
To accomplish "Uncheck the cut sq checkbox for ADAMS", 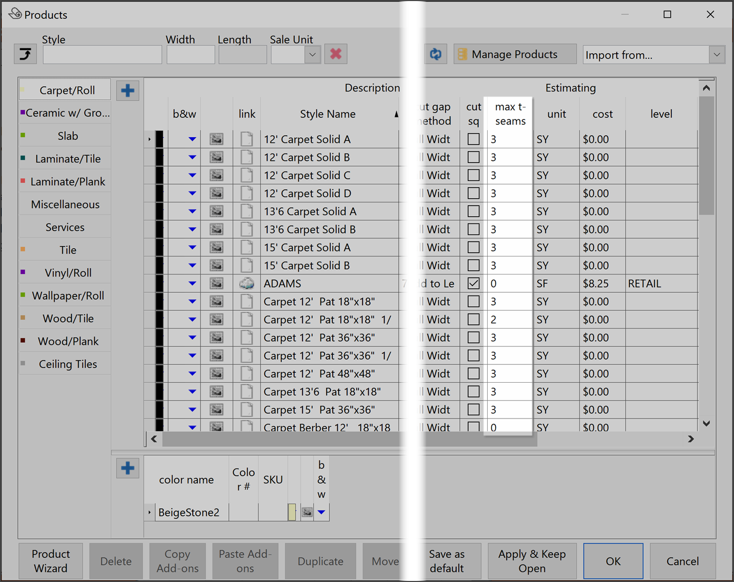I will pyautogui.click(x=474, y=283).
